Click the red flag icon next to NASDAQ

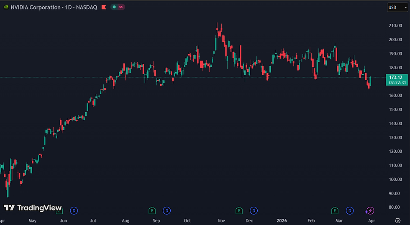point(104,8)
